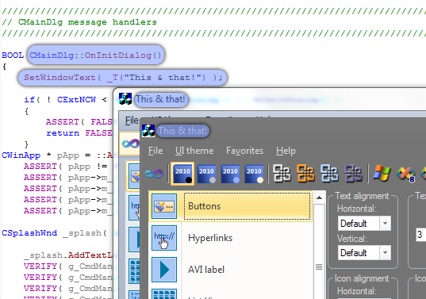Click the SetWindowText code line
This screenshot has height=299, width=426.
(x=123, y=78)
